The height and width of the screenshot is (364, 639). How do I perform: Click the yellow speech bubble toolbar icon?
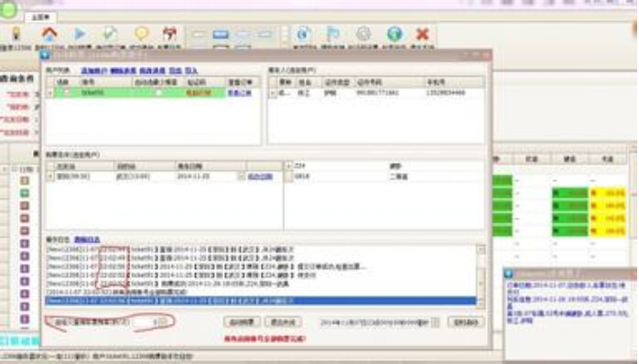point(141,34)
